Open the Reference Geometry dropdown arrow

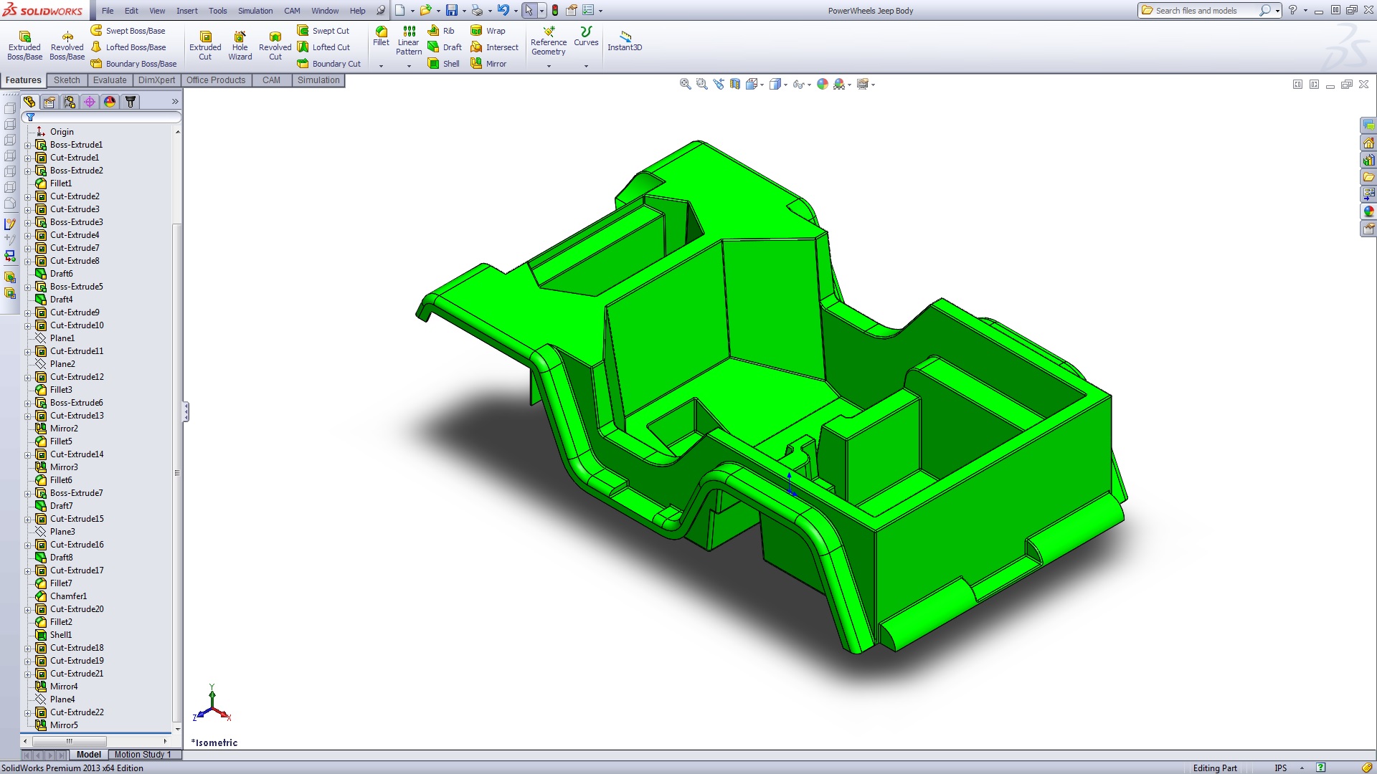pos(549,66)
